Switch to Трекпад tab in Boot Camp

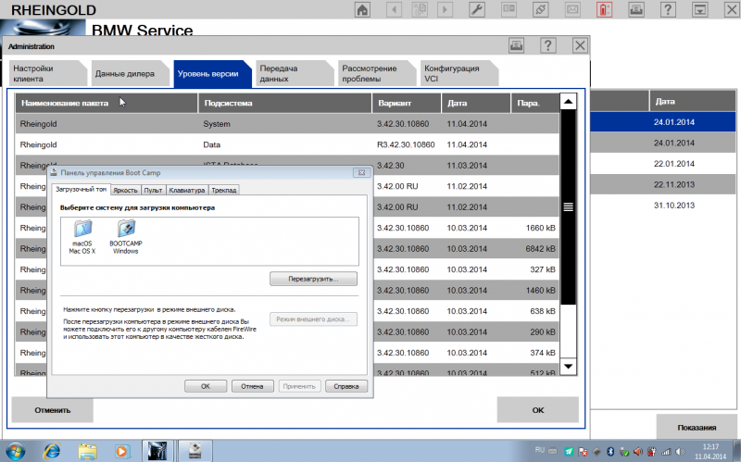pos(224,190)
